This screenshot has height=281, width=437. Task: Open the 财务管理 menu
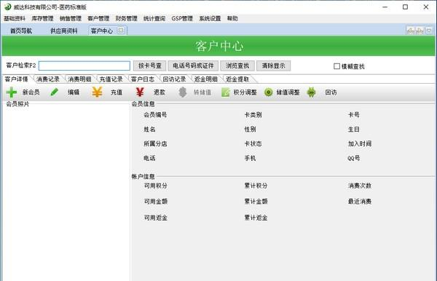tap(126, 18)
